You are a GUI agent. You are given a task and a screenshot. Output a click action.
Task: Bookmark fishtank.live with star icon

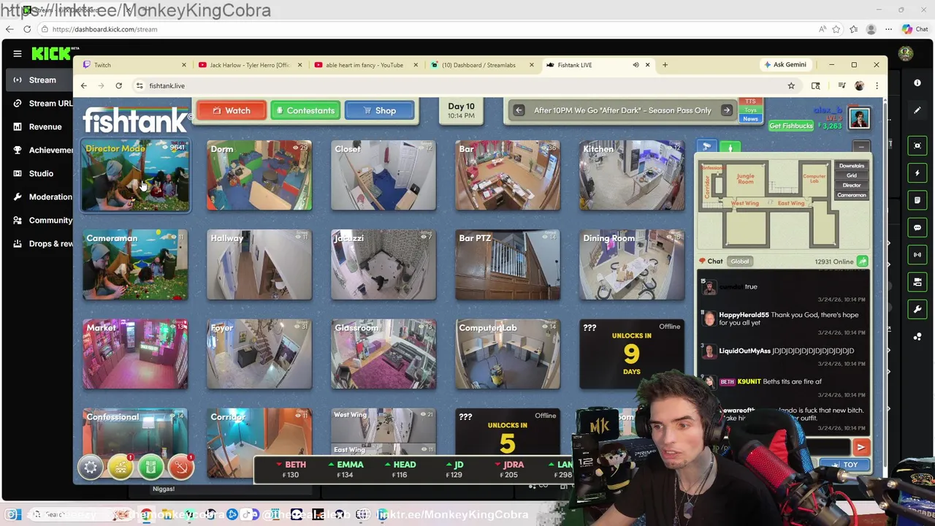click(791, 85)
